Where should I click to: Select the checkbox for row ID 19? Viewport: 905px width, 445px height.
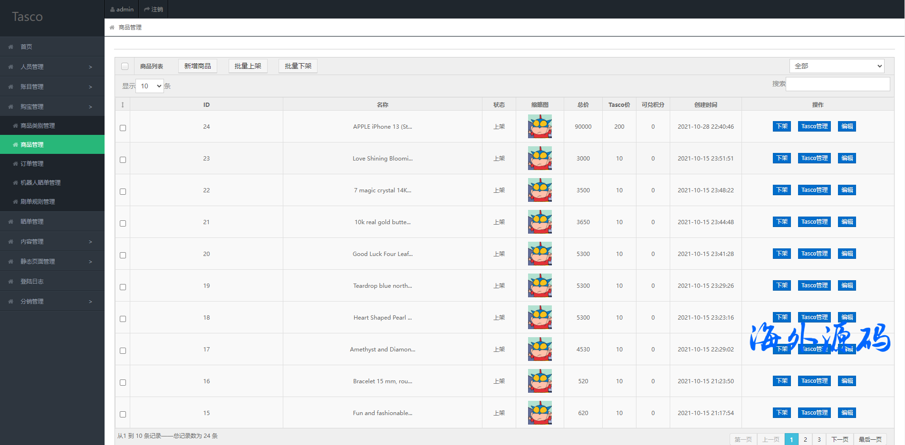click(123, 287)
